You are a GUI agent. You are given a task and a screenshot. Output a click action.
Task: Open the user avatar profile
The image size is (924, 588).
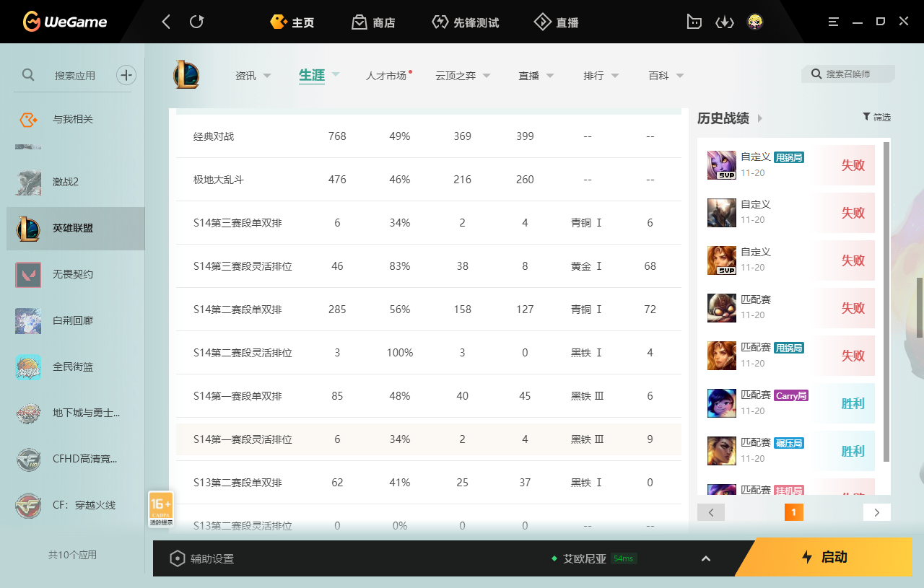pyautogui.click(x=755, y=22)
